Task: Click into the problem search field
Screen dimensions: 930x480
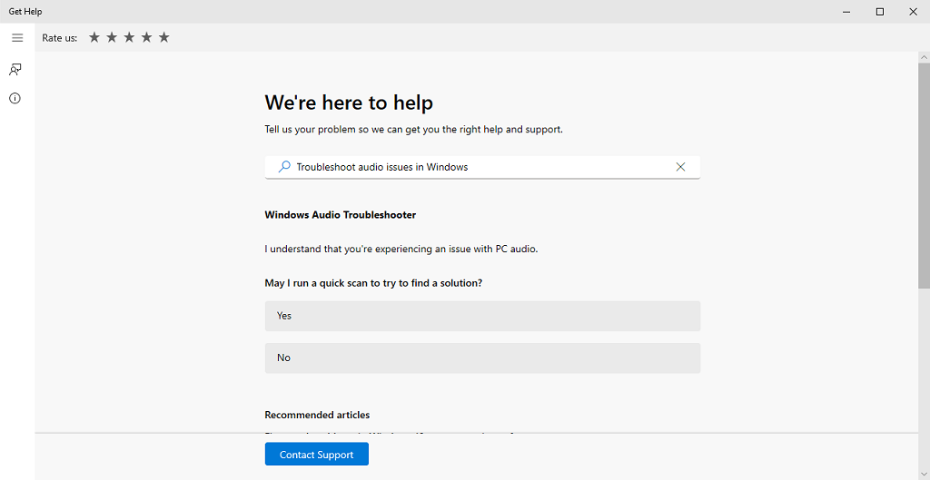Action: (481, 167)
